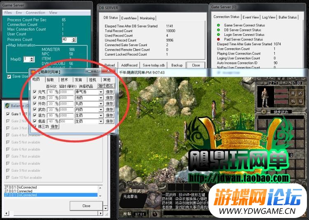
Task: Open Log View tab in Gate Server
Action: click(269, 17)
